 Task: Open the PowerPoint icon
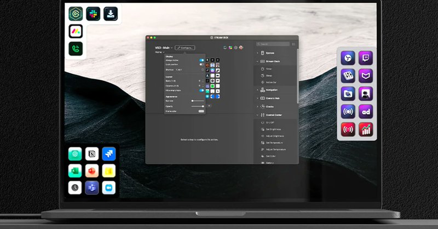[x=92, y=171]
